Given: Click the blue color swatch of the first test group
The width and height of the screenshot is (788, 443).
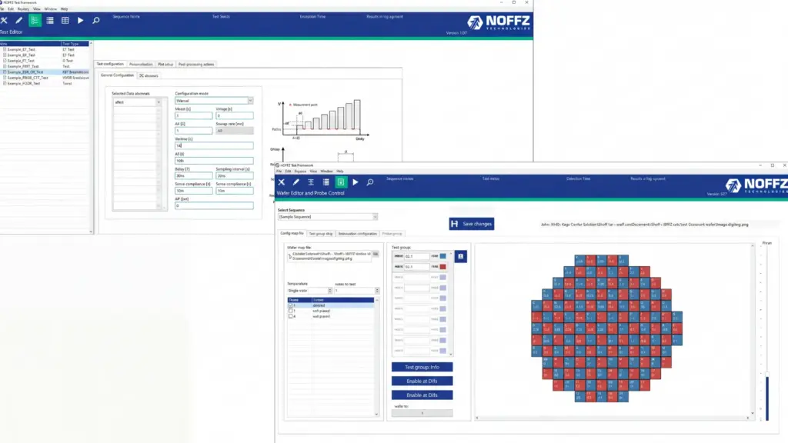Looking at the screenshot, I should [x=442, y=256].
